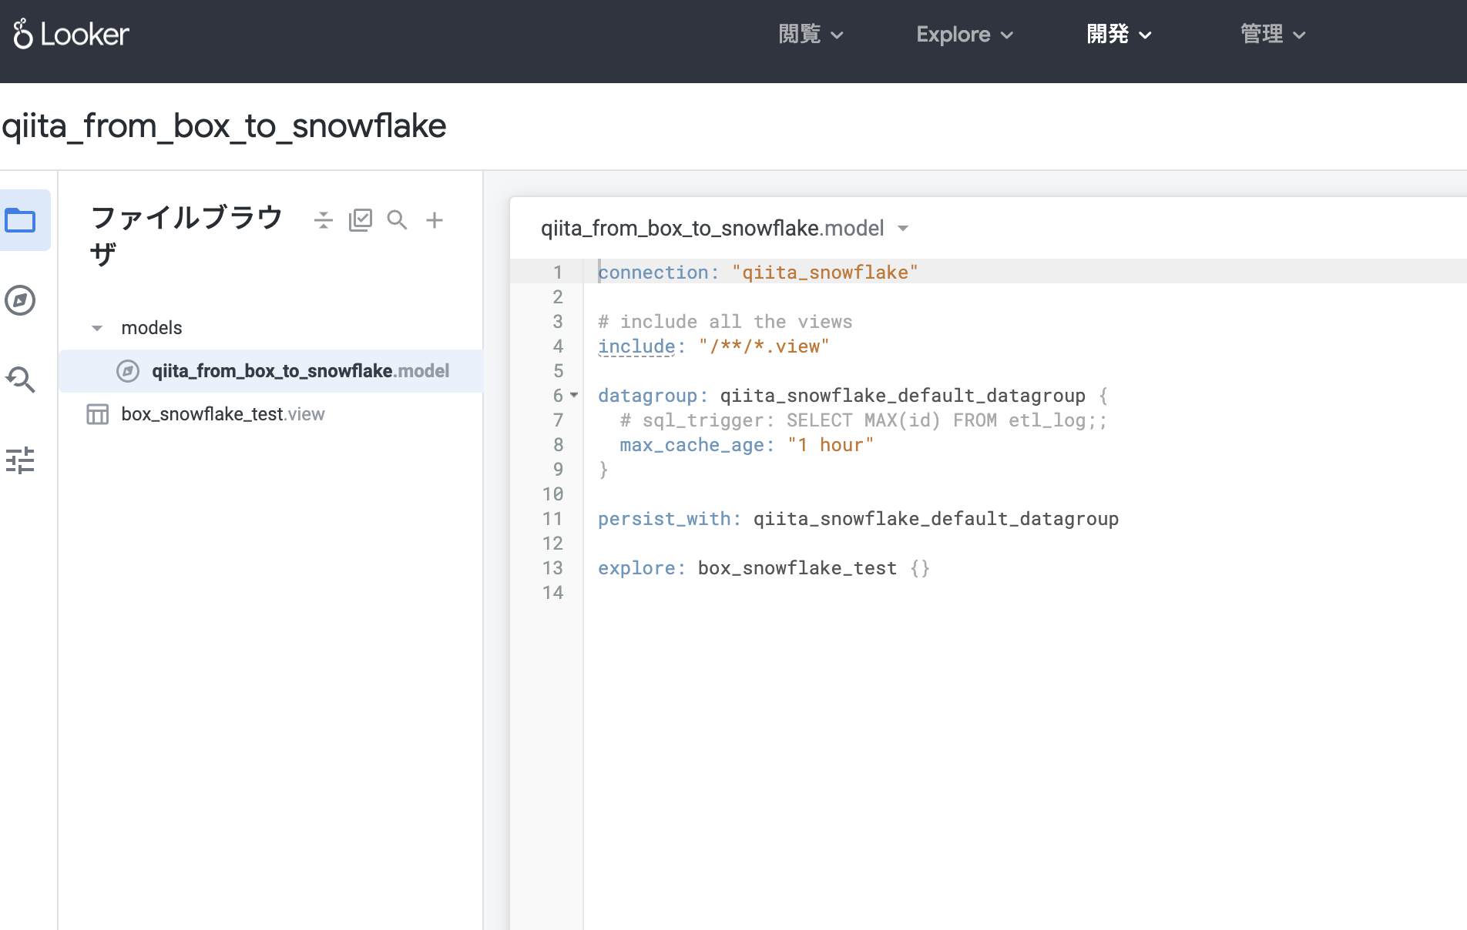Click the project title qiita_from_box_to_snowflake
The width and height of the screenshot is (1467, 930).
224,125
